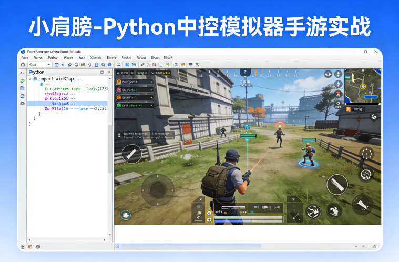Click the pencil edit icon in the toolbar
The image size is (399, 262).
142,65
